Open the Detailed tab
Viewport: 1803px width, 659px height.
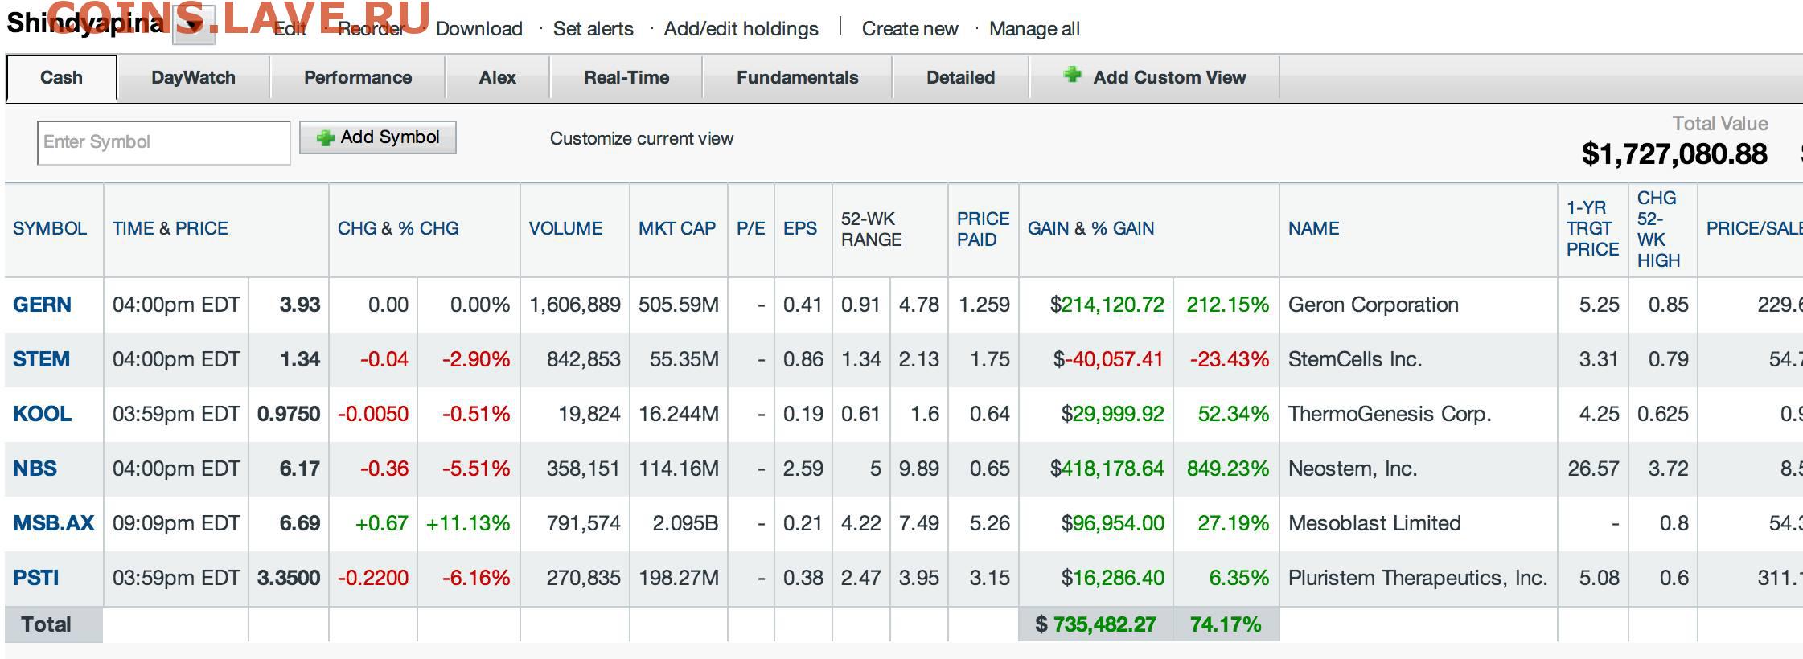[x=961, y=78]
